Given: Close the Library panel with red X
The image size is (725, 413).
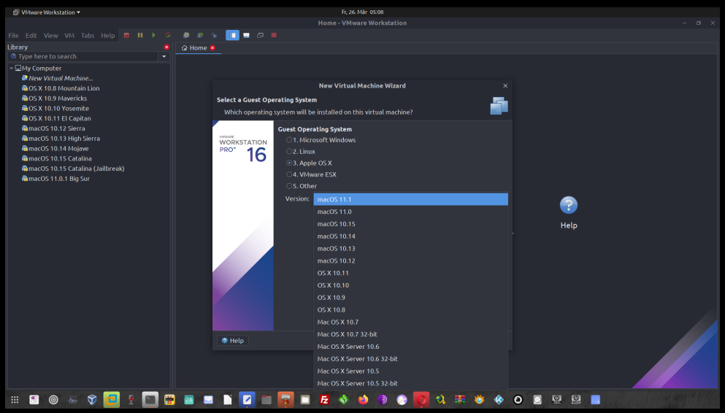Looking at the screenshot, I should pos(166,47).
